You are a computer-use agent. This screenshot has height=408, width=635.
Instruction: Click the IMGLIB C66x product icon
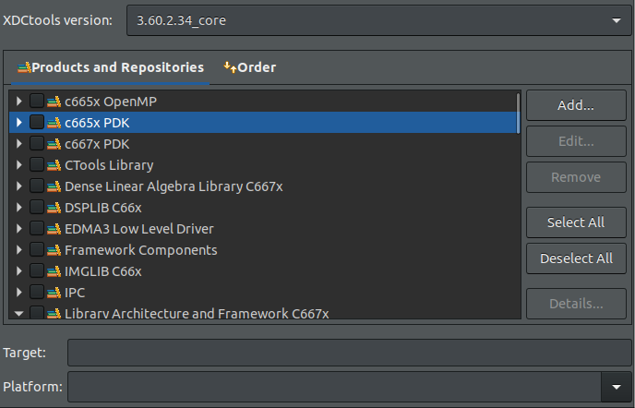(53, 271)
